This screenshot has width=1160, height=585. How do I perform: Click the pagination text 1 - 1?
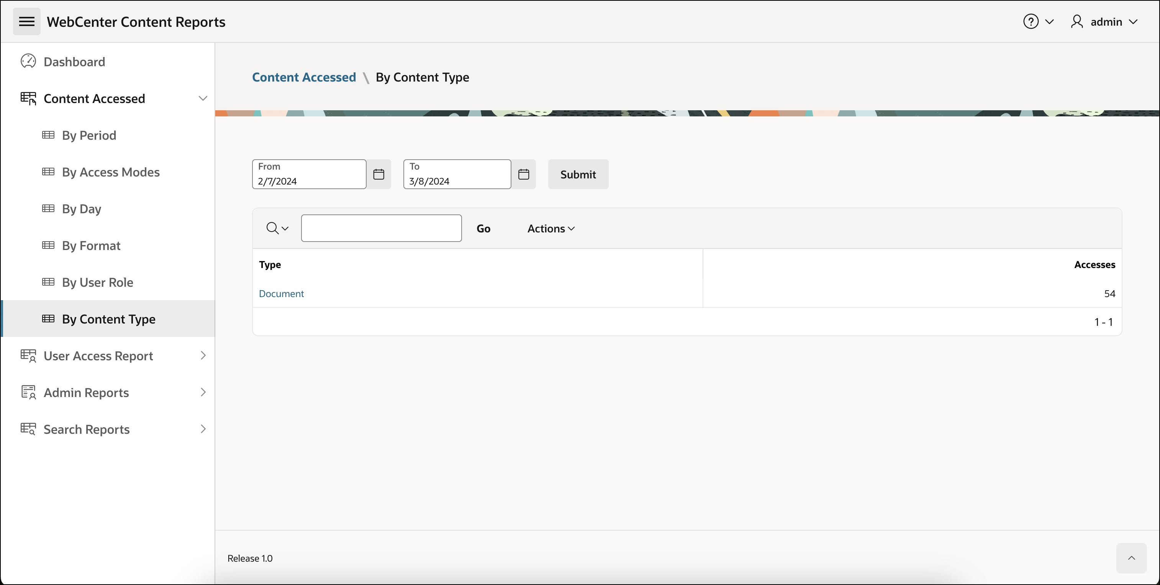1104,322
